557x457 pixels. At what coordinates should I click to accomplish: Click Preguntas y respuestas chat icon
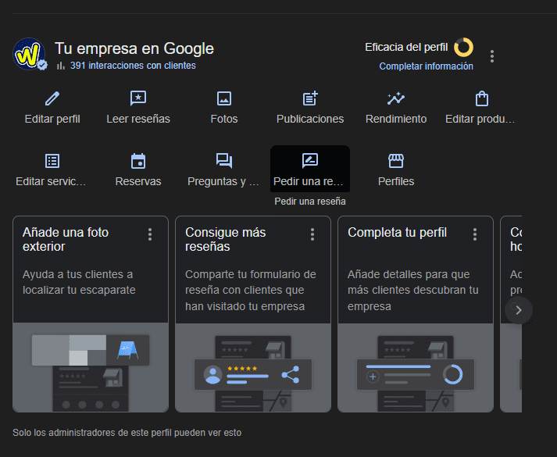coord(224,161)
